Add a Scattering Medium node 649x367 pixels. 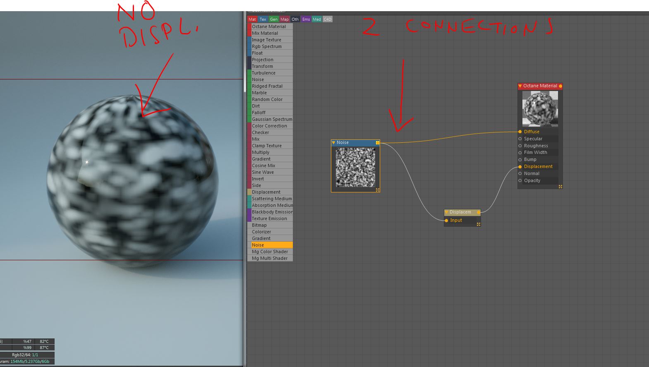[x=270, y=199]
